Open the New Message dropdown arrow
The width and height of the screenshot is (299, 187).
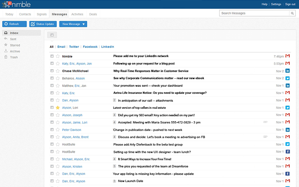point(83,24)
